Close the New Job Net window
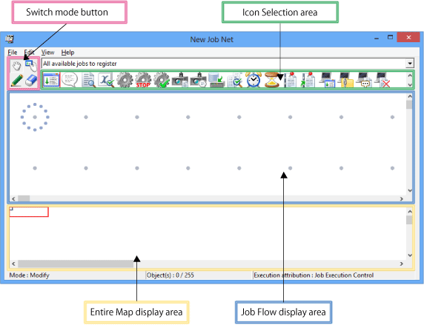The width and height of the screenshot is (424, 325). (x=408, y=37)
